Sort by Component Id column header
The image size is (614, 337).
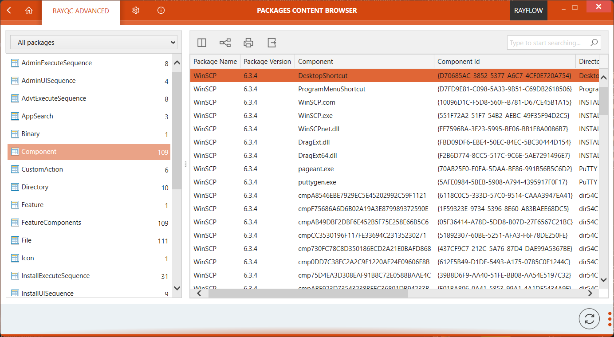click(x=505, y=62)
